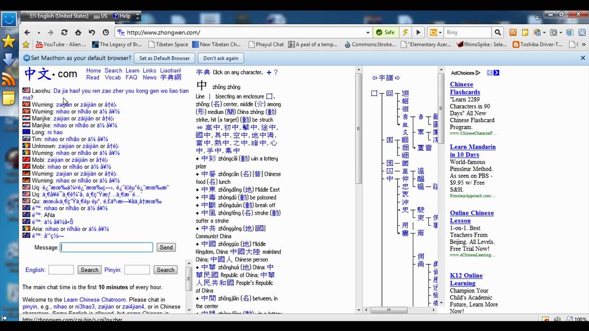The height and width of the screenshot is (331, 589).
Task: Open the Phayul Chat bookmark
Action: coord(266,45)
